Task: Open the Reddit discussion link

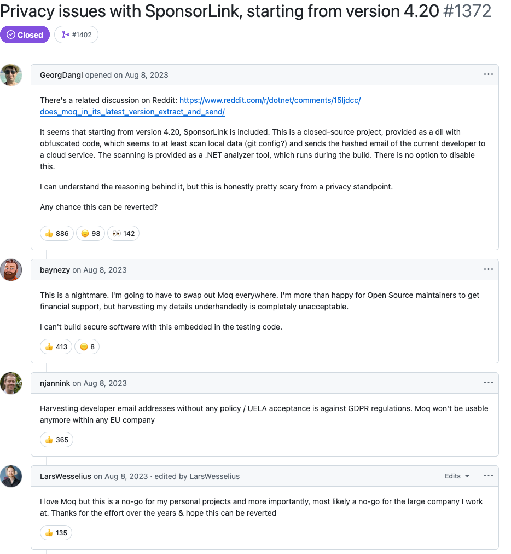Action: point(271,100)
